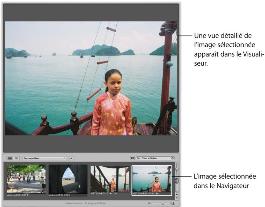The width and height of the screenshot is (265, 207).
Task: Toggle sort direction with triangle button
Action: [71, 158]
